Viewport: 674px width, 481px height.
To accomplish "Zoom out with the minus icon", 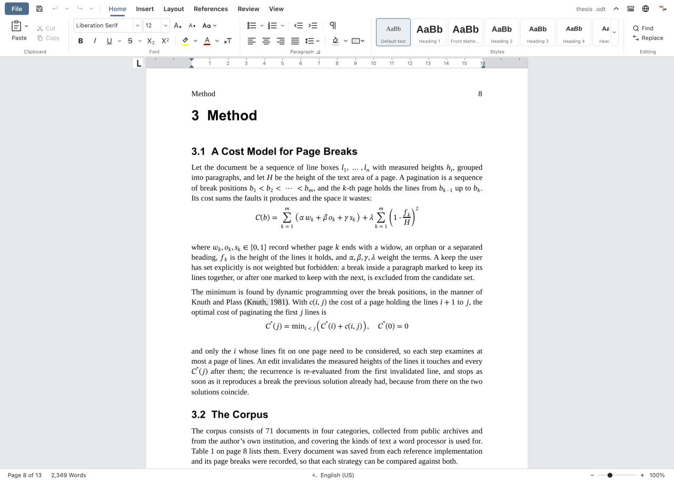I will 592,475.
